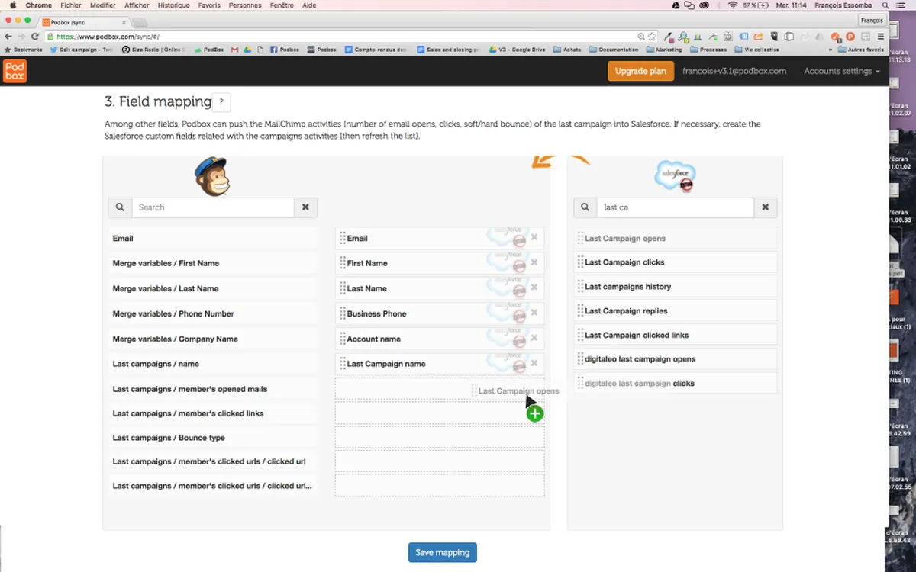Image resolution: width=916 pixels, height=572 pixels.
Task: Open the Chrome hamburger menu
Action: coord(882,36)
